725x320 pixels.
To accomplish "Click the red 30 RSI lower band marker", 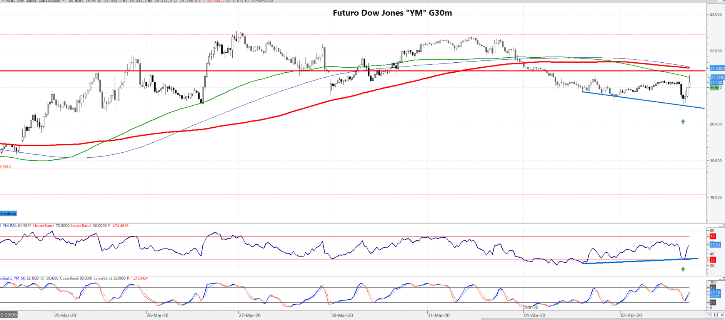I will point(712,260).
